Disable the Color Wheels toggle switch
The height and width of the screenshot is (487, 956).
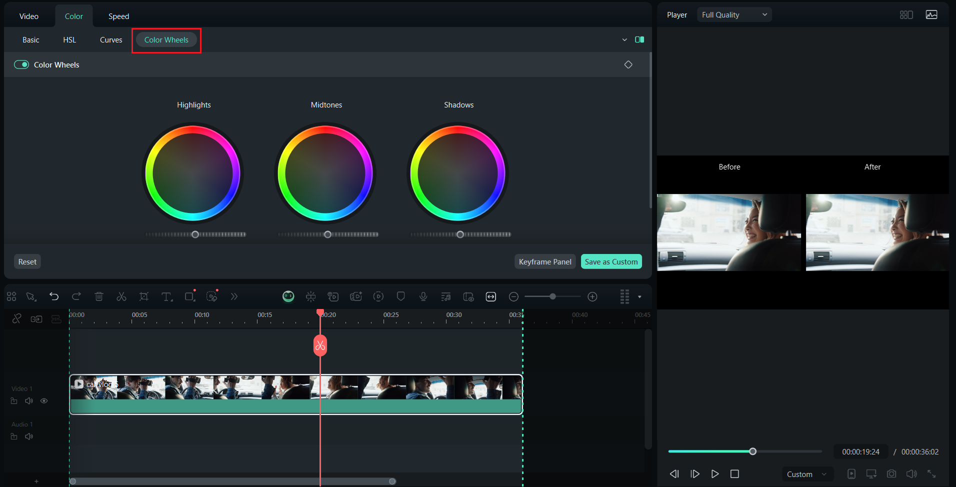[21, 64]
